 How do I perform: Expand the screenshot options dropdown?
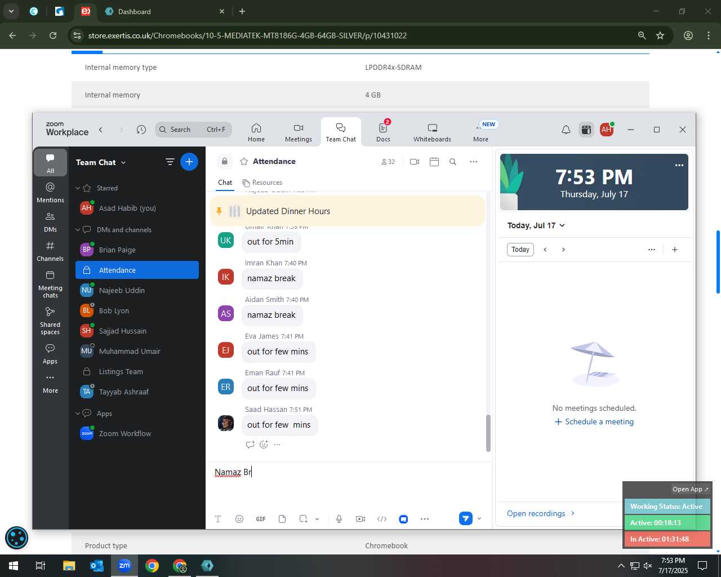[317, 519]
